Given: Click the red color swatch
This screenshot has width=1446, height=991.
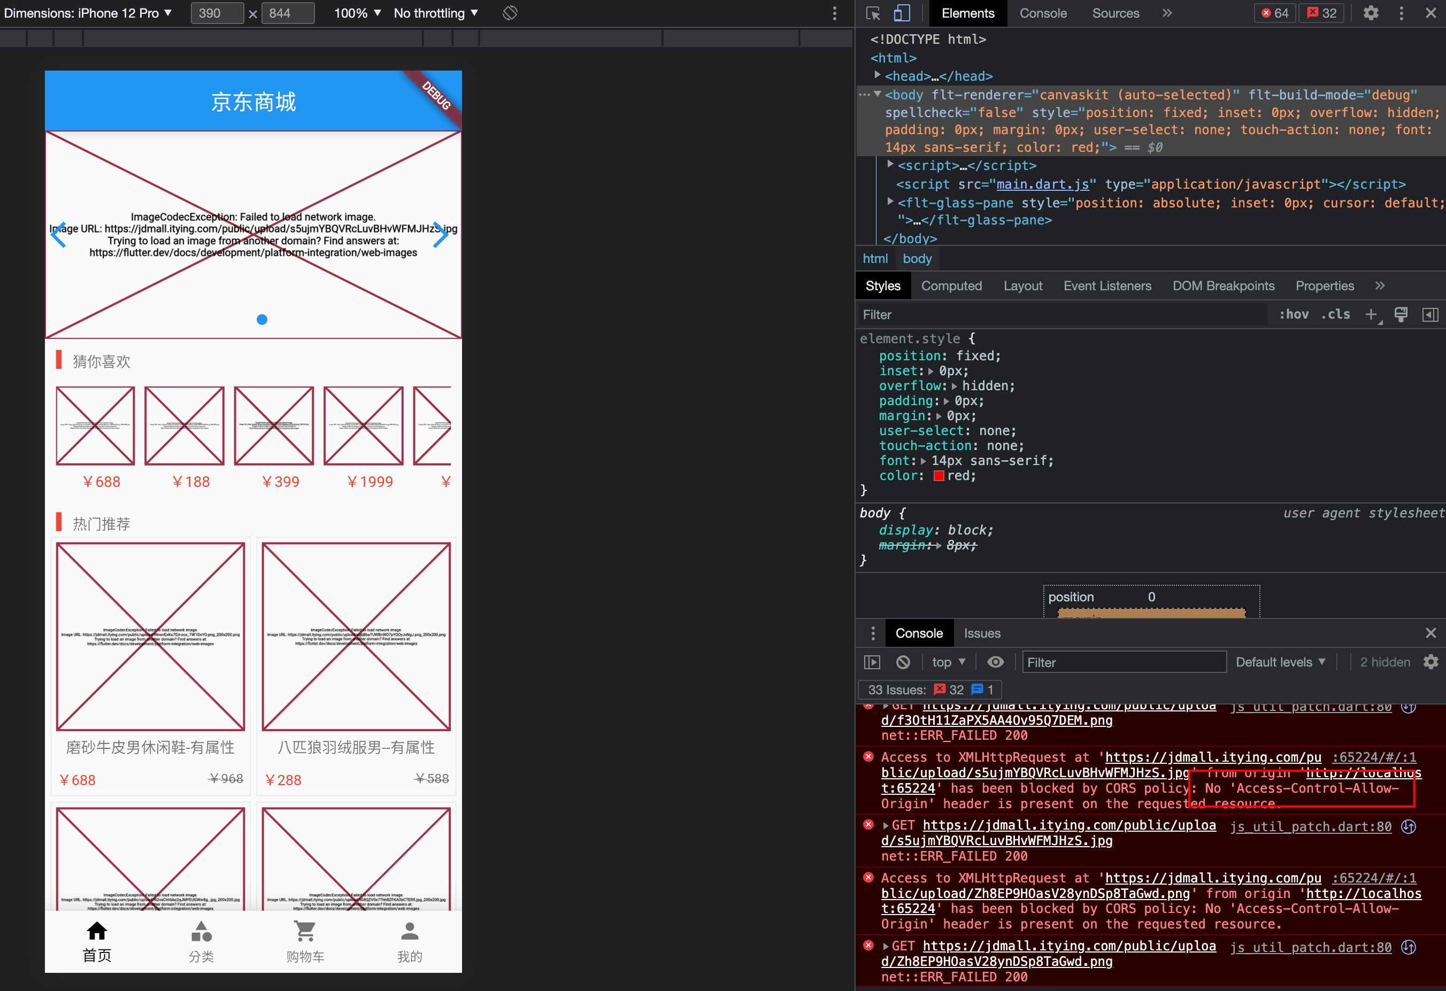Looking at the screenshot, I should click(x=939, y=476).
